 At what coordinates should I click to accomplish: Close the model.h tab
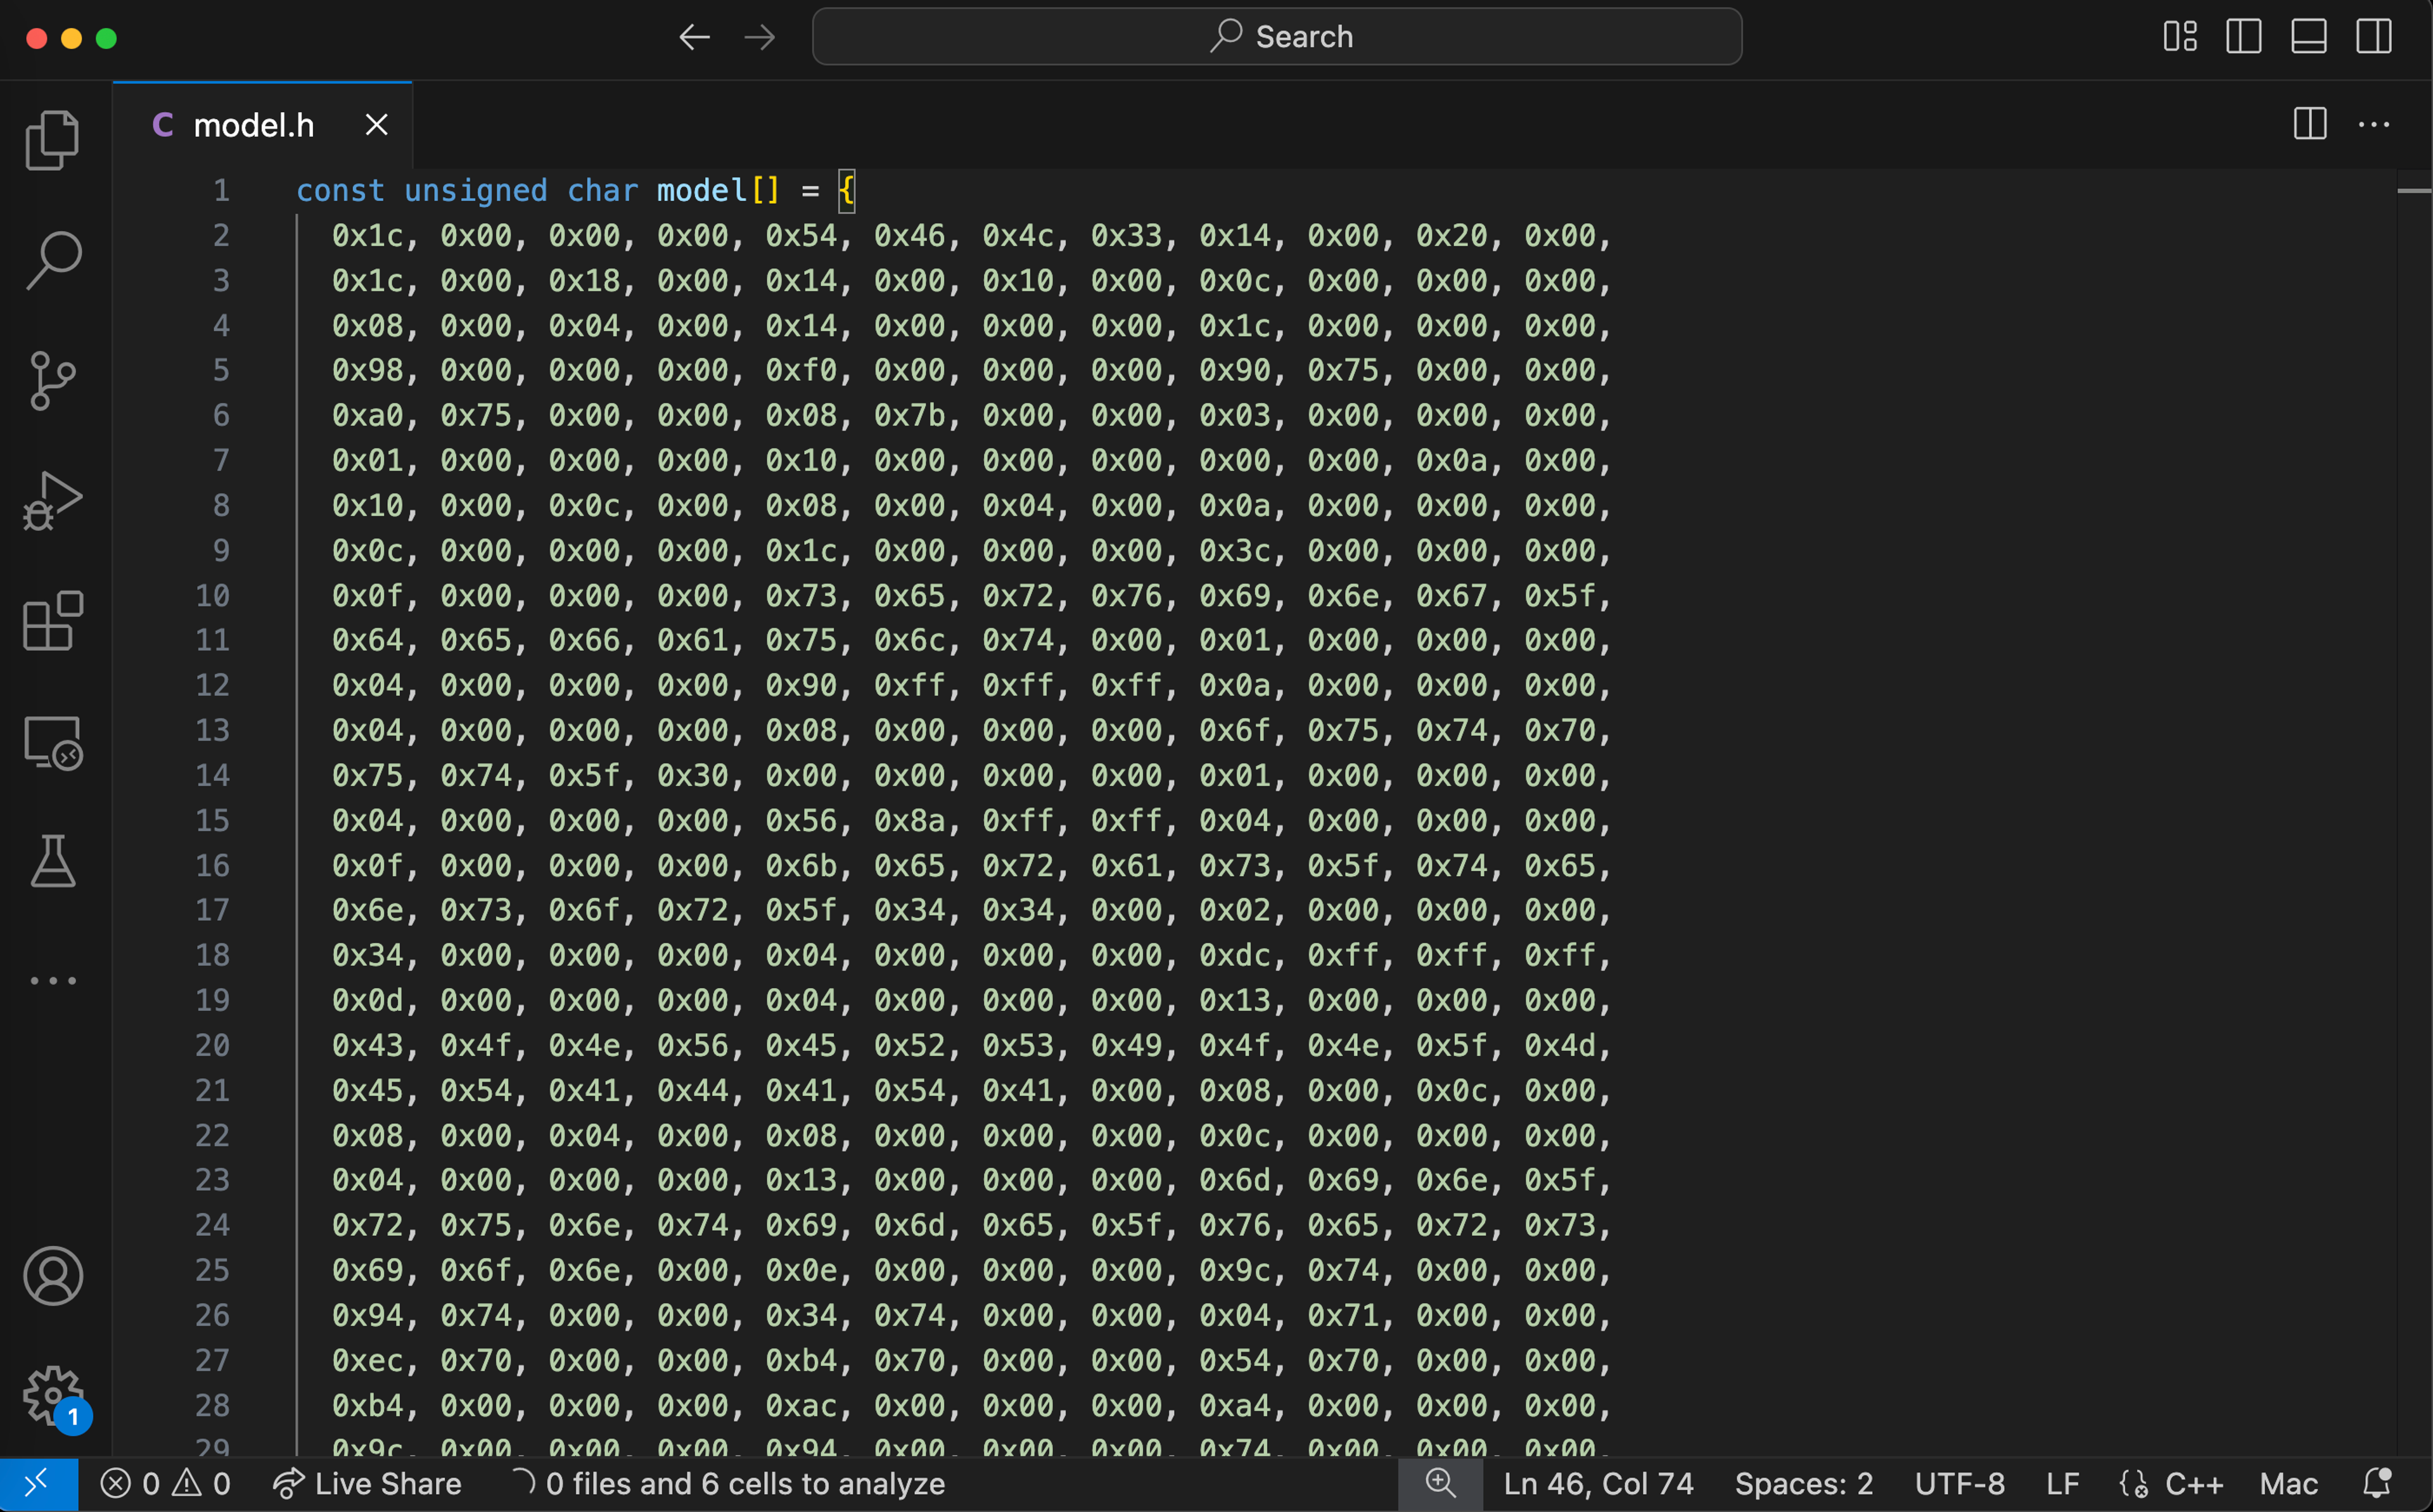(x=376, y=125)
